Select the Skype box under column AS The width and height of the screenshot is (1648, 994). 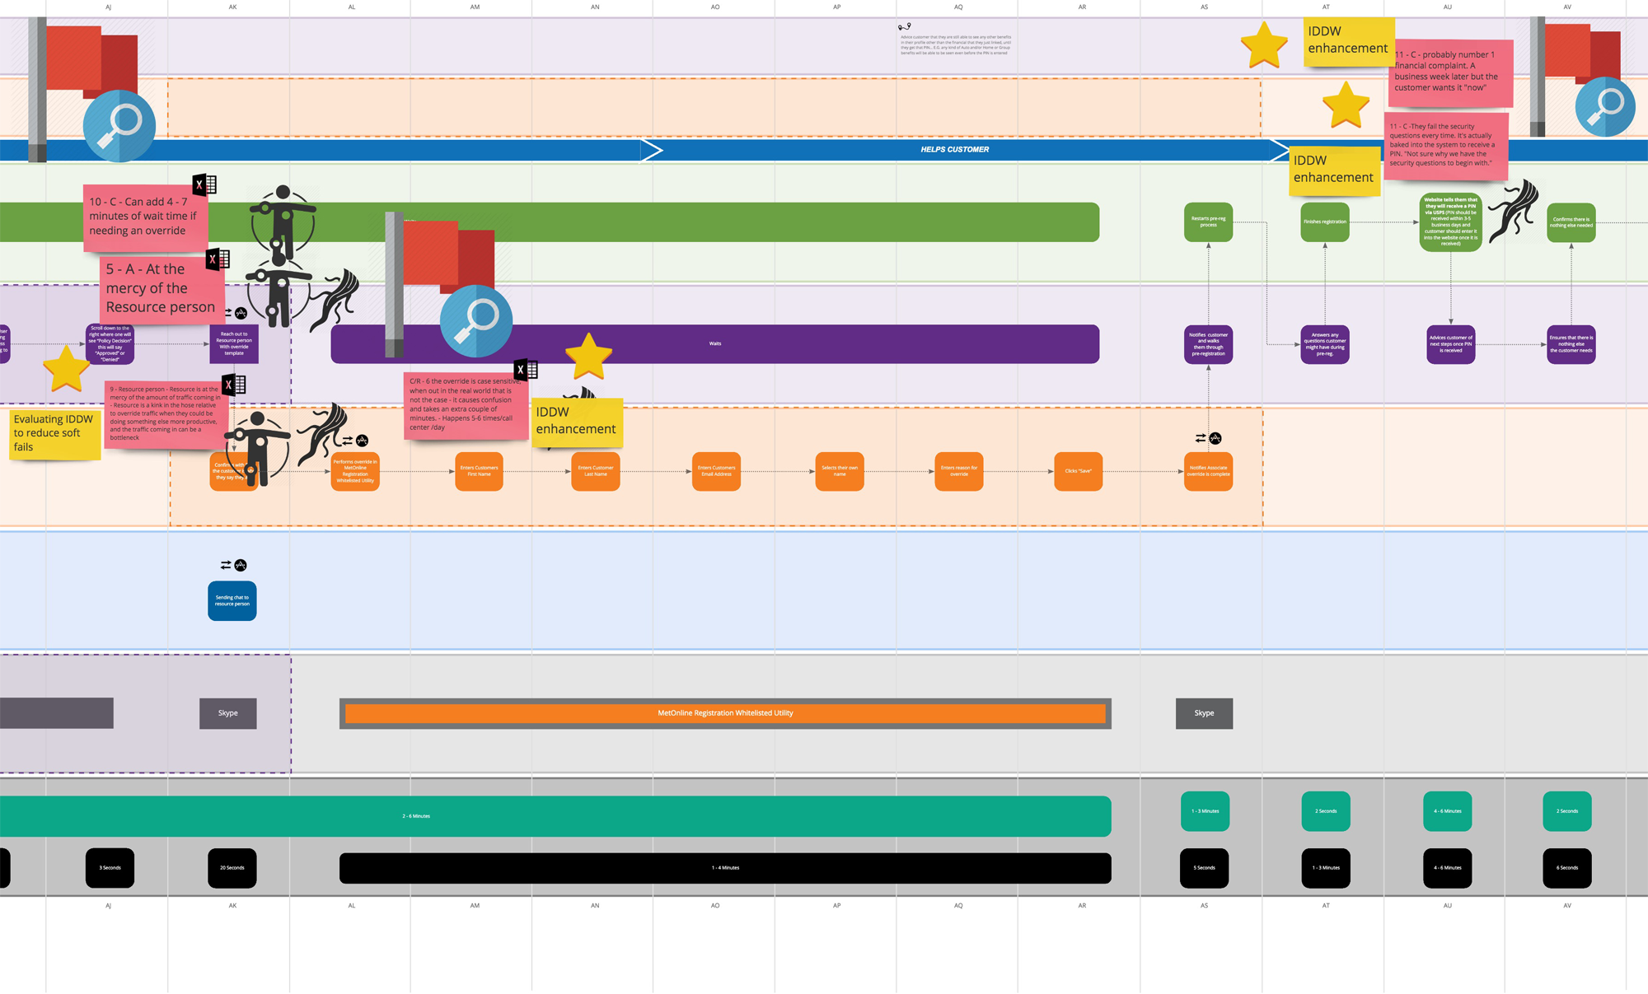[x=1204, y=713]
